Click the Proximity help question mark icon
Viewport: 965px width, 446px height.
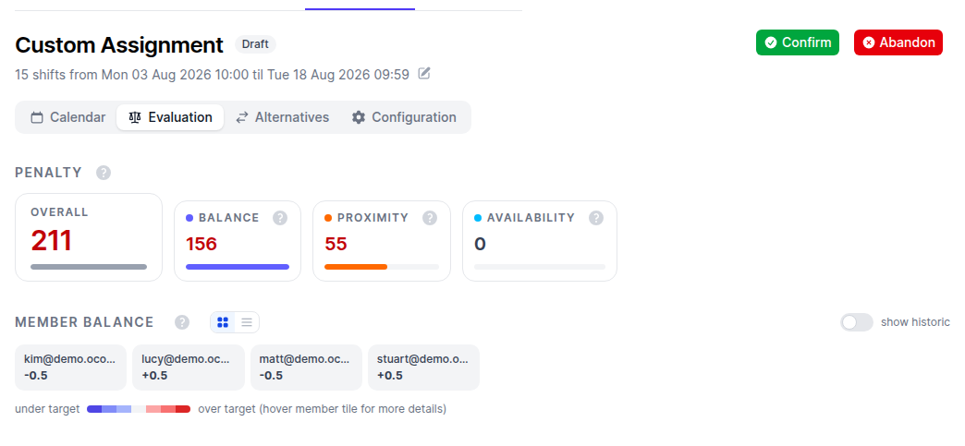(x=430, y=218)
